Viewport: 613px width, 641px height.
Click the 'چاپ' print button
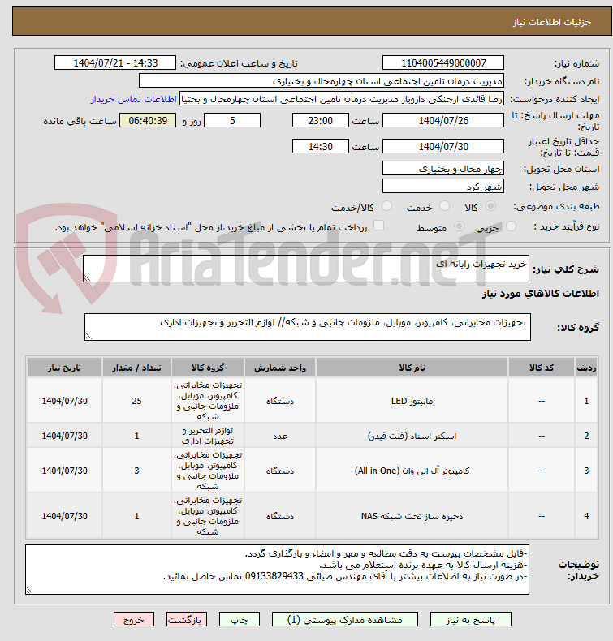240,619
